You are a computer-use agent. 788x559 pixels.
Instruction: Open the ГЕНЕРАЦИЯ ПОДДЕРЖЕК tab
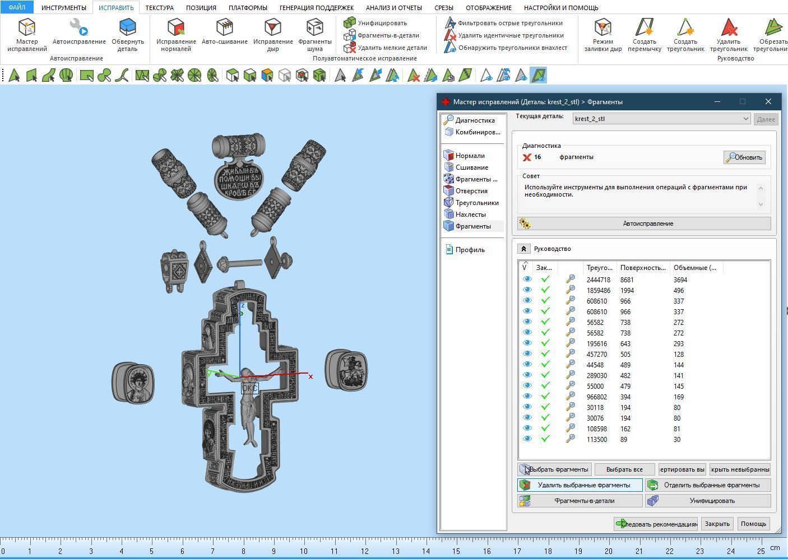(317, 8)
